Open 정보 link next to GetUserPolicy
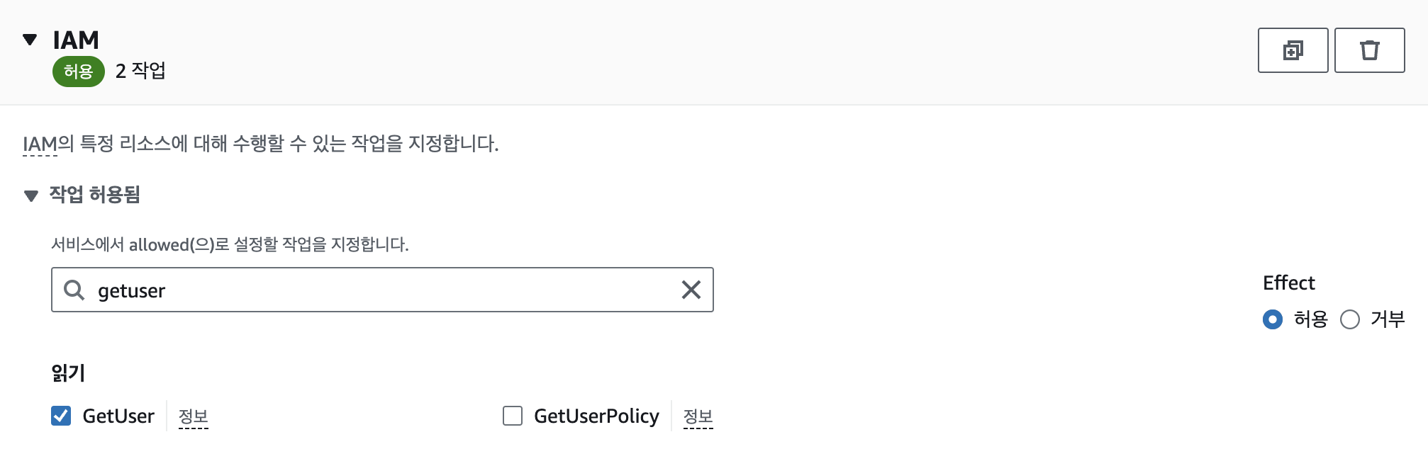Image resolution: width=1428 pixels, height=466 pixels. [x=698, y=416]
